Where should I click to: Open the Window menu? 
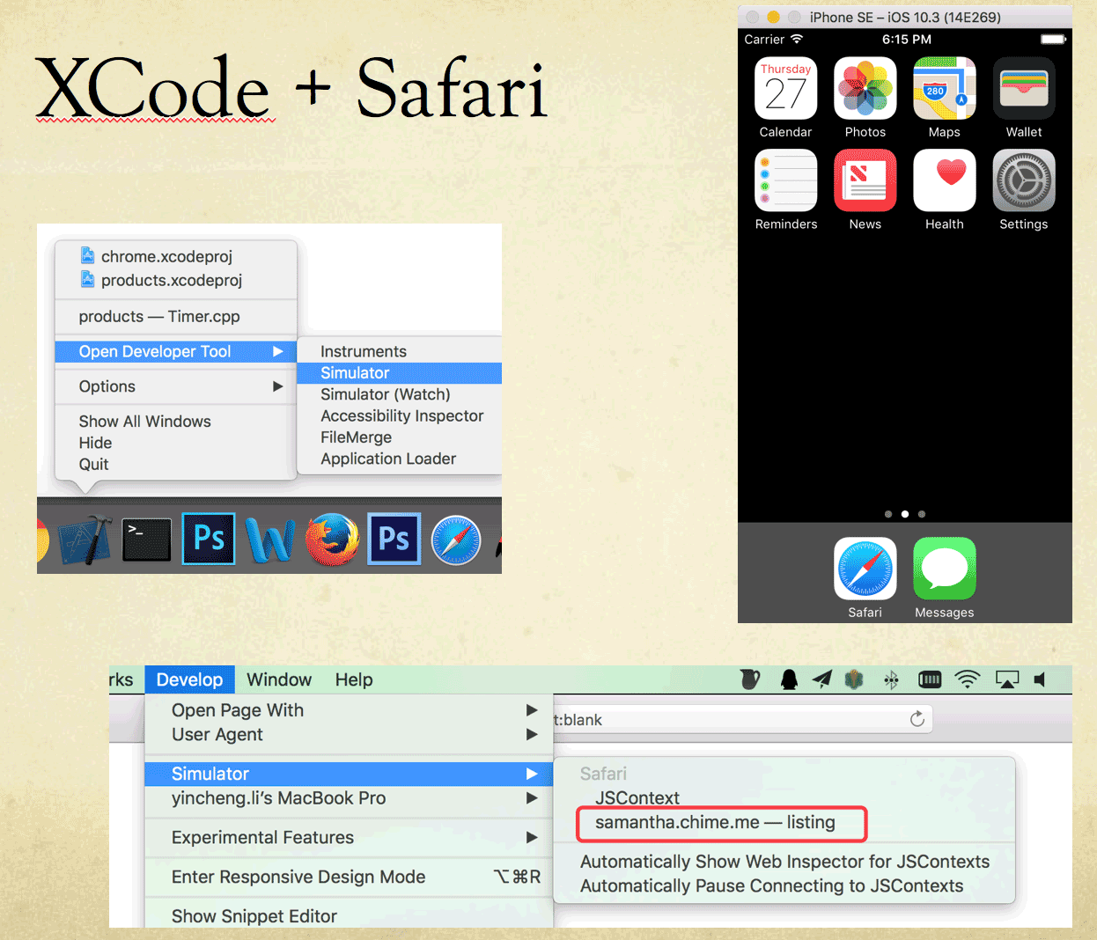pyautogui.click(x=279, y=679)
